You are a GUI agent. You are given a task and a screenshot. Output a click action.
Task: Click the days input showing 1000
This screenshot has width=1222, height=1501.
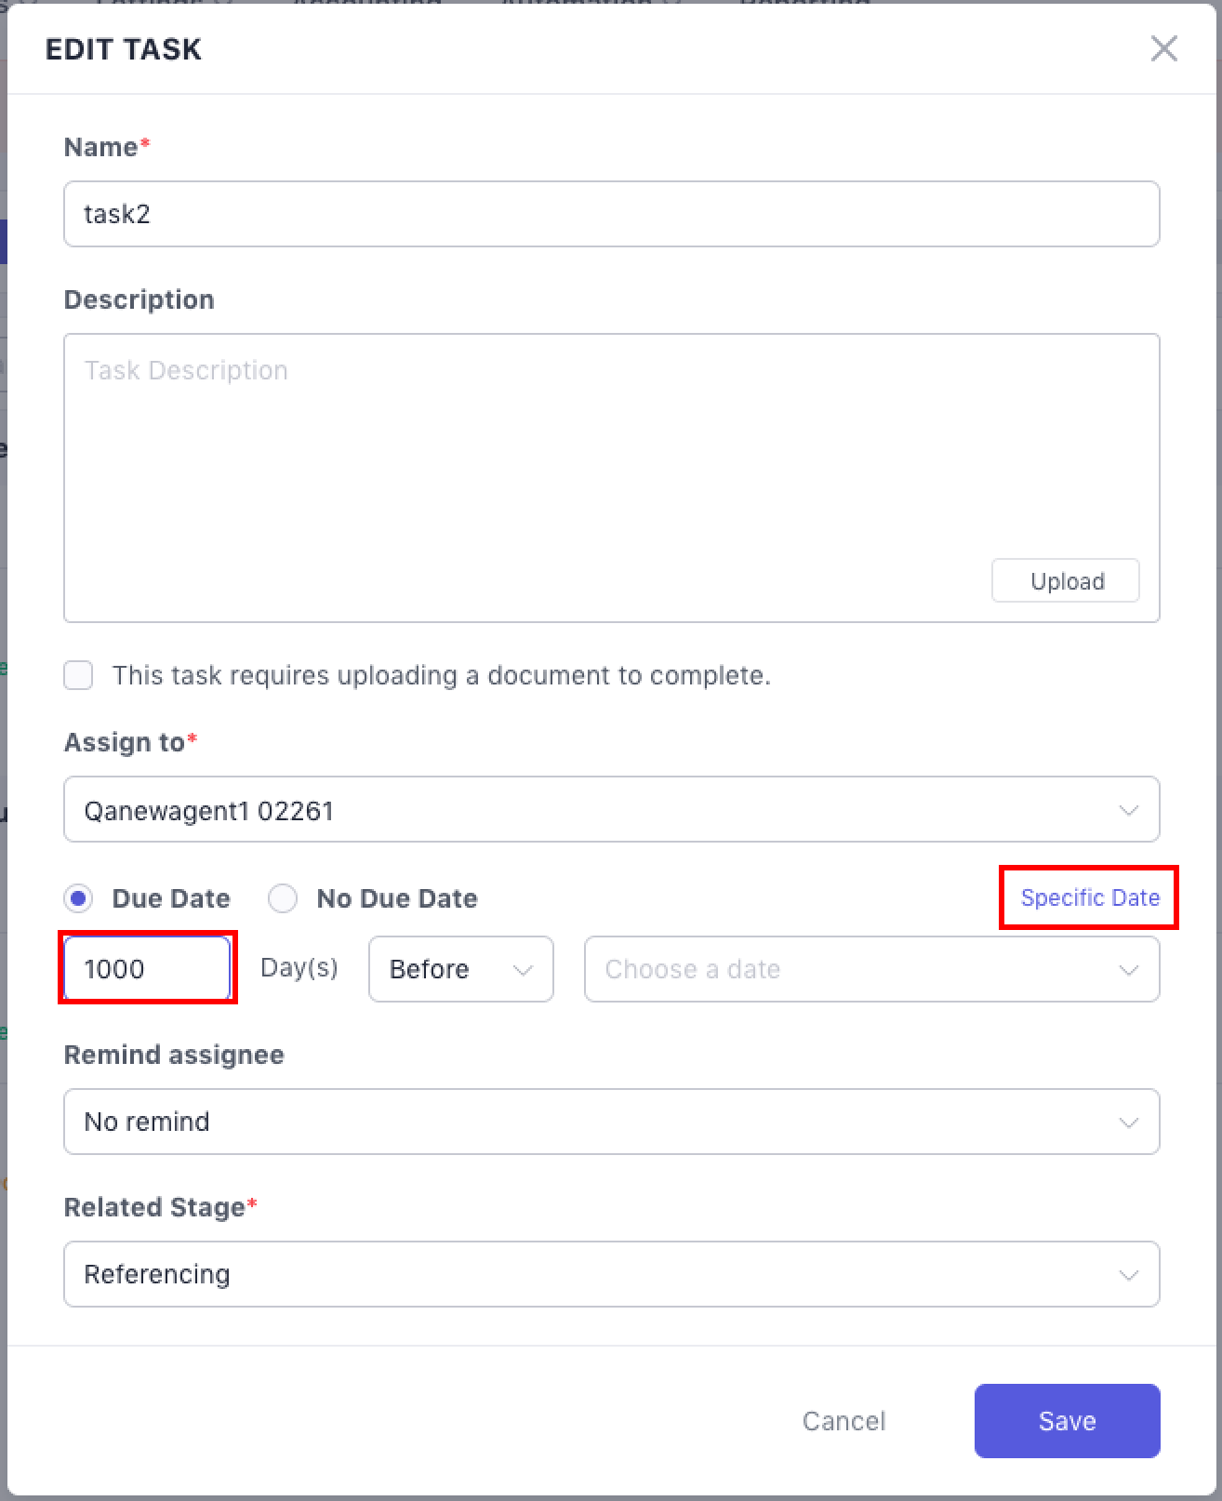[x=146, y=969]
